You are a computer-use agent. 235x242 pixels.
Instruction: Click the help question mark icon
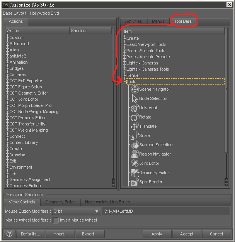pyautogui.click(x=9, y=234)
